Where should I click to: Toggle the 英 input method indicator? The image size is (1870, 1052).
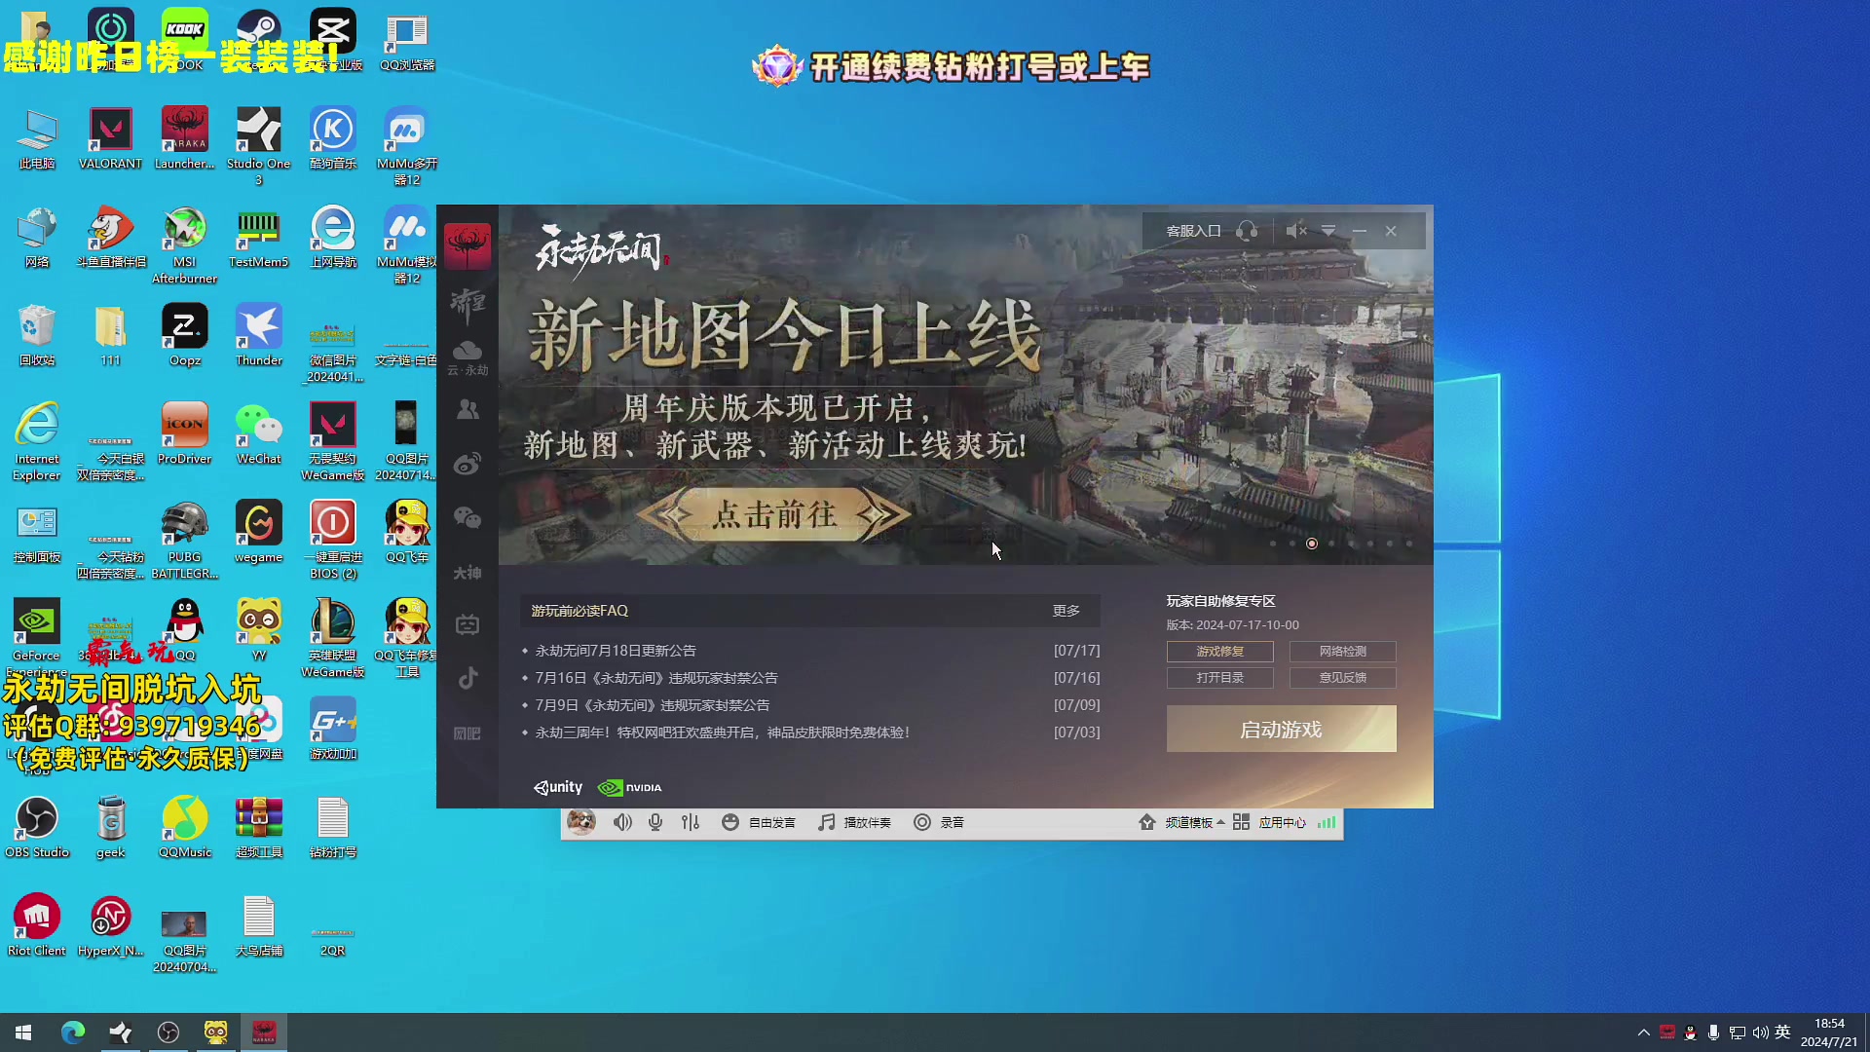pyautogui.click(x=1783, y=1033)
